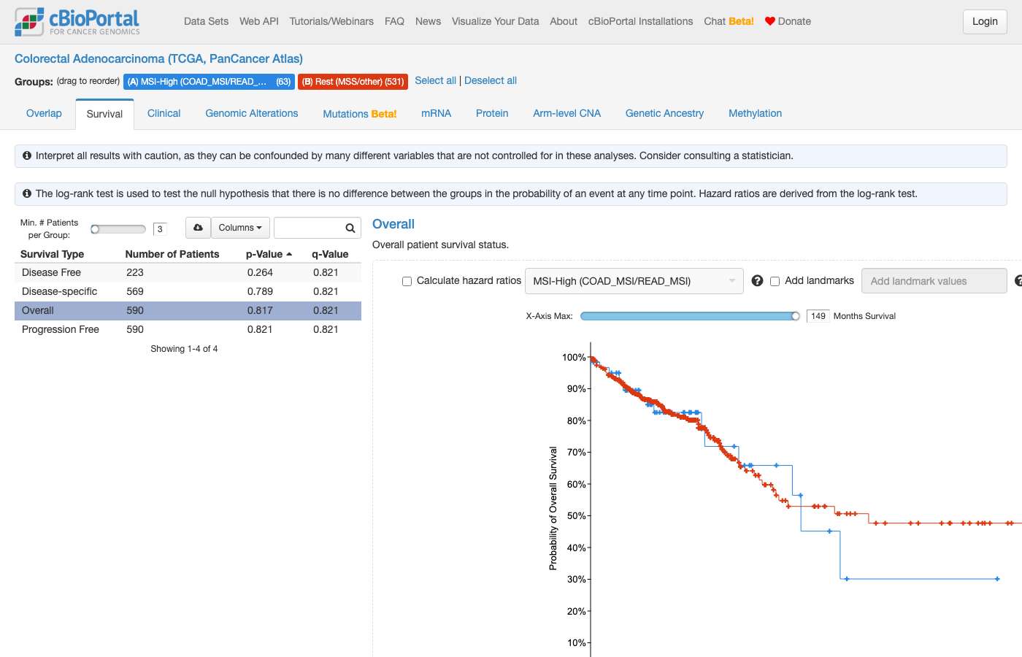Image resolution: width=1022 pixels, height=657 pixels.
Task: Select the highlighted Overall row
Action: tap(188, 310)
